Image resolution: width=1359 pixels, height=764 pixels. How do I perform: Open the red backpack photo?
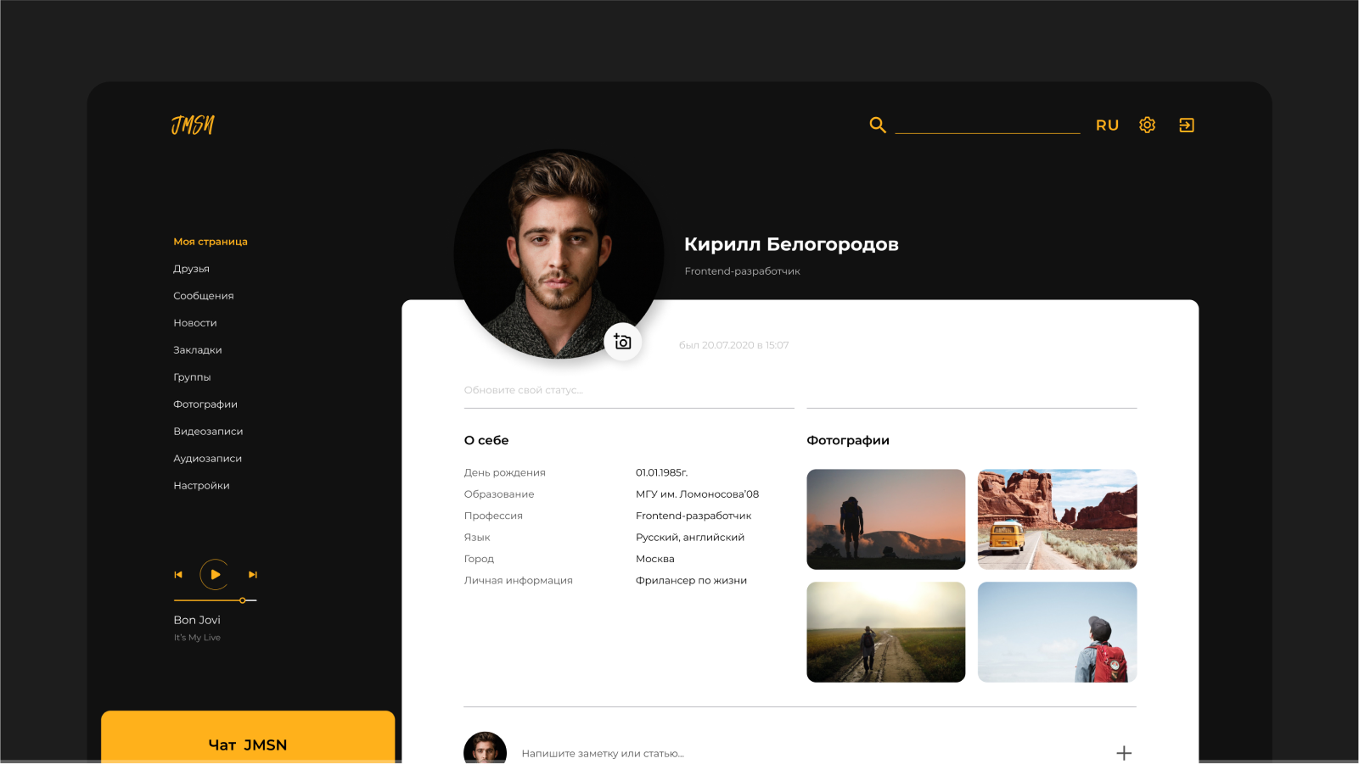click(x=1057, y=632)
